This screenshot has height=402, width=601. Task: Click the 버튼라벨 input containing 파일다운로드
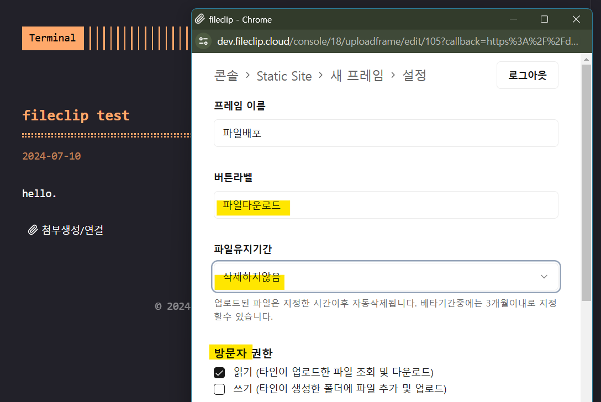(386, 205)
